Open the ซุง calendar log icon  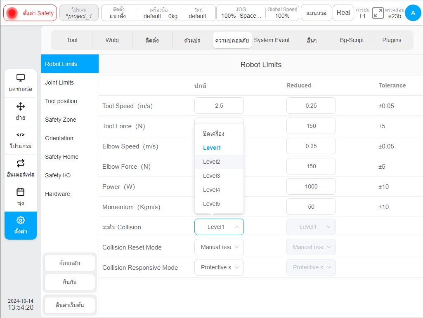pyautogui.click(x=21, y=192)
